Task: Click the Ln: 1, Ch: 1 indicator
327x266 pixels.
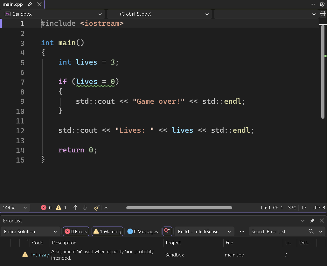Action: [x=272, y=208]
